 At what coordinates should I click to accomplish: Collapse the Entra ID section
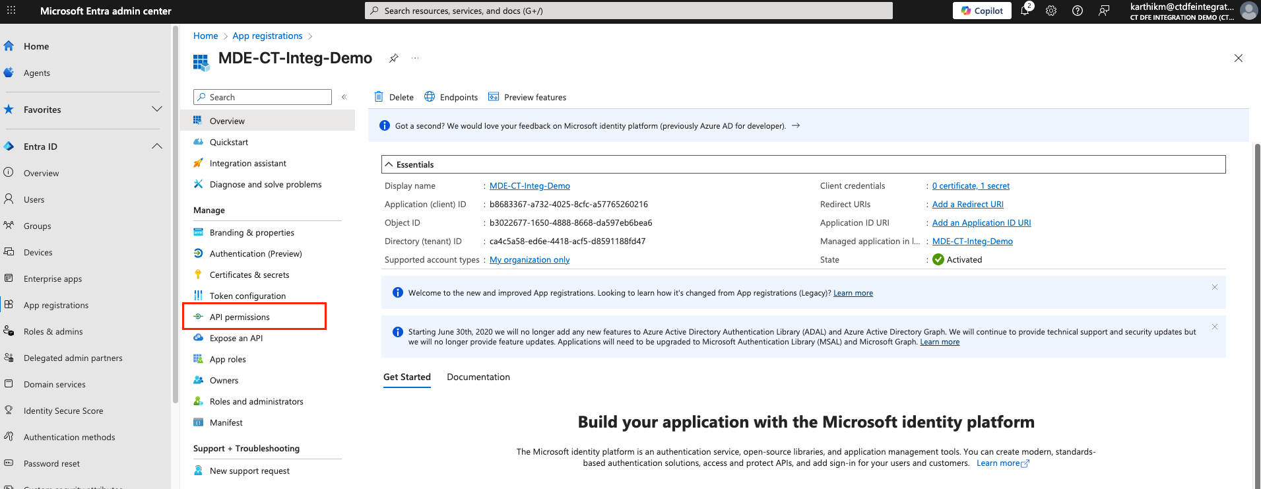[x=156, y=147]
